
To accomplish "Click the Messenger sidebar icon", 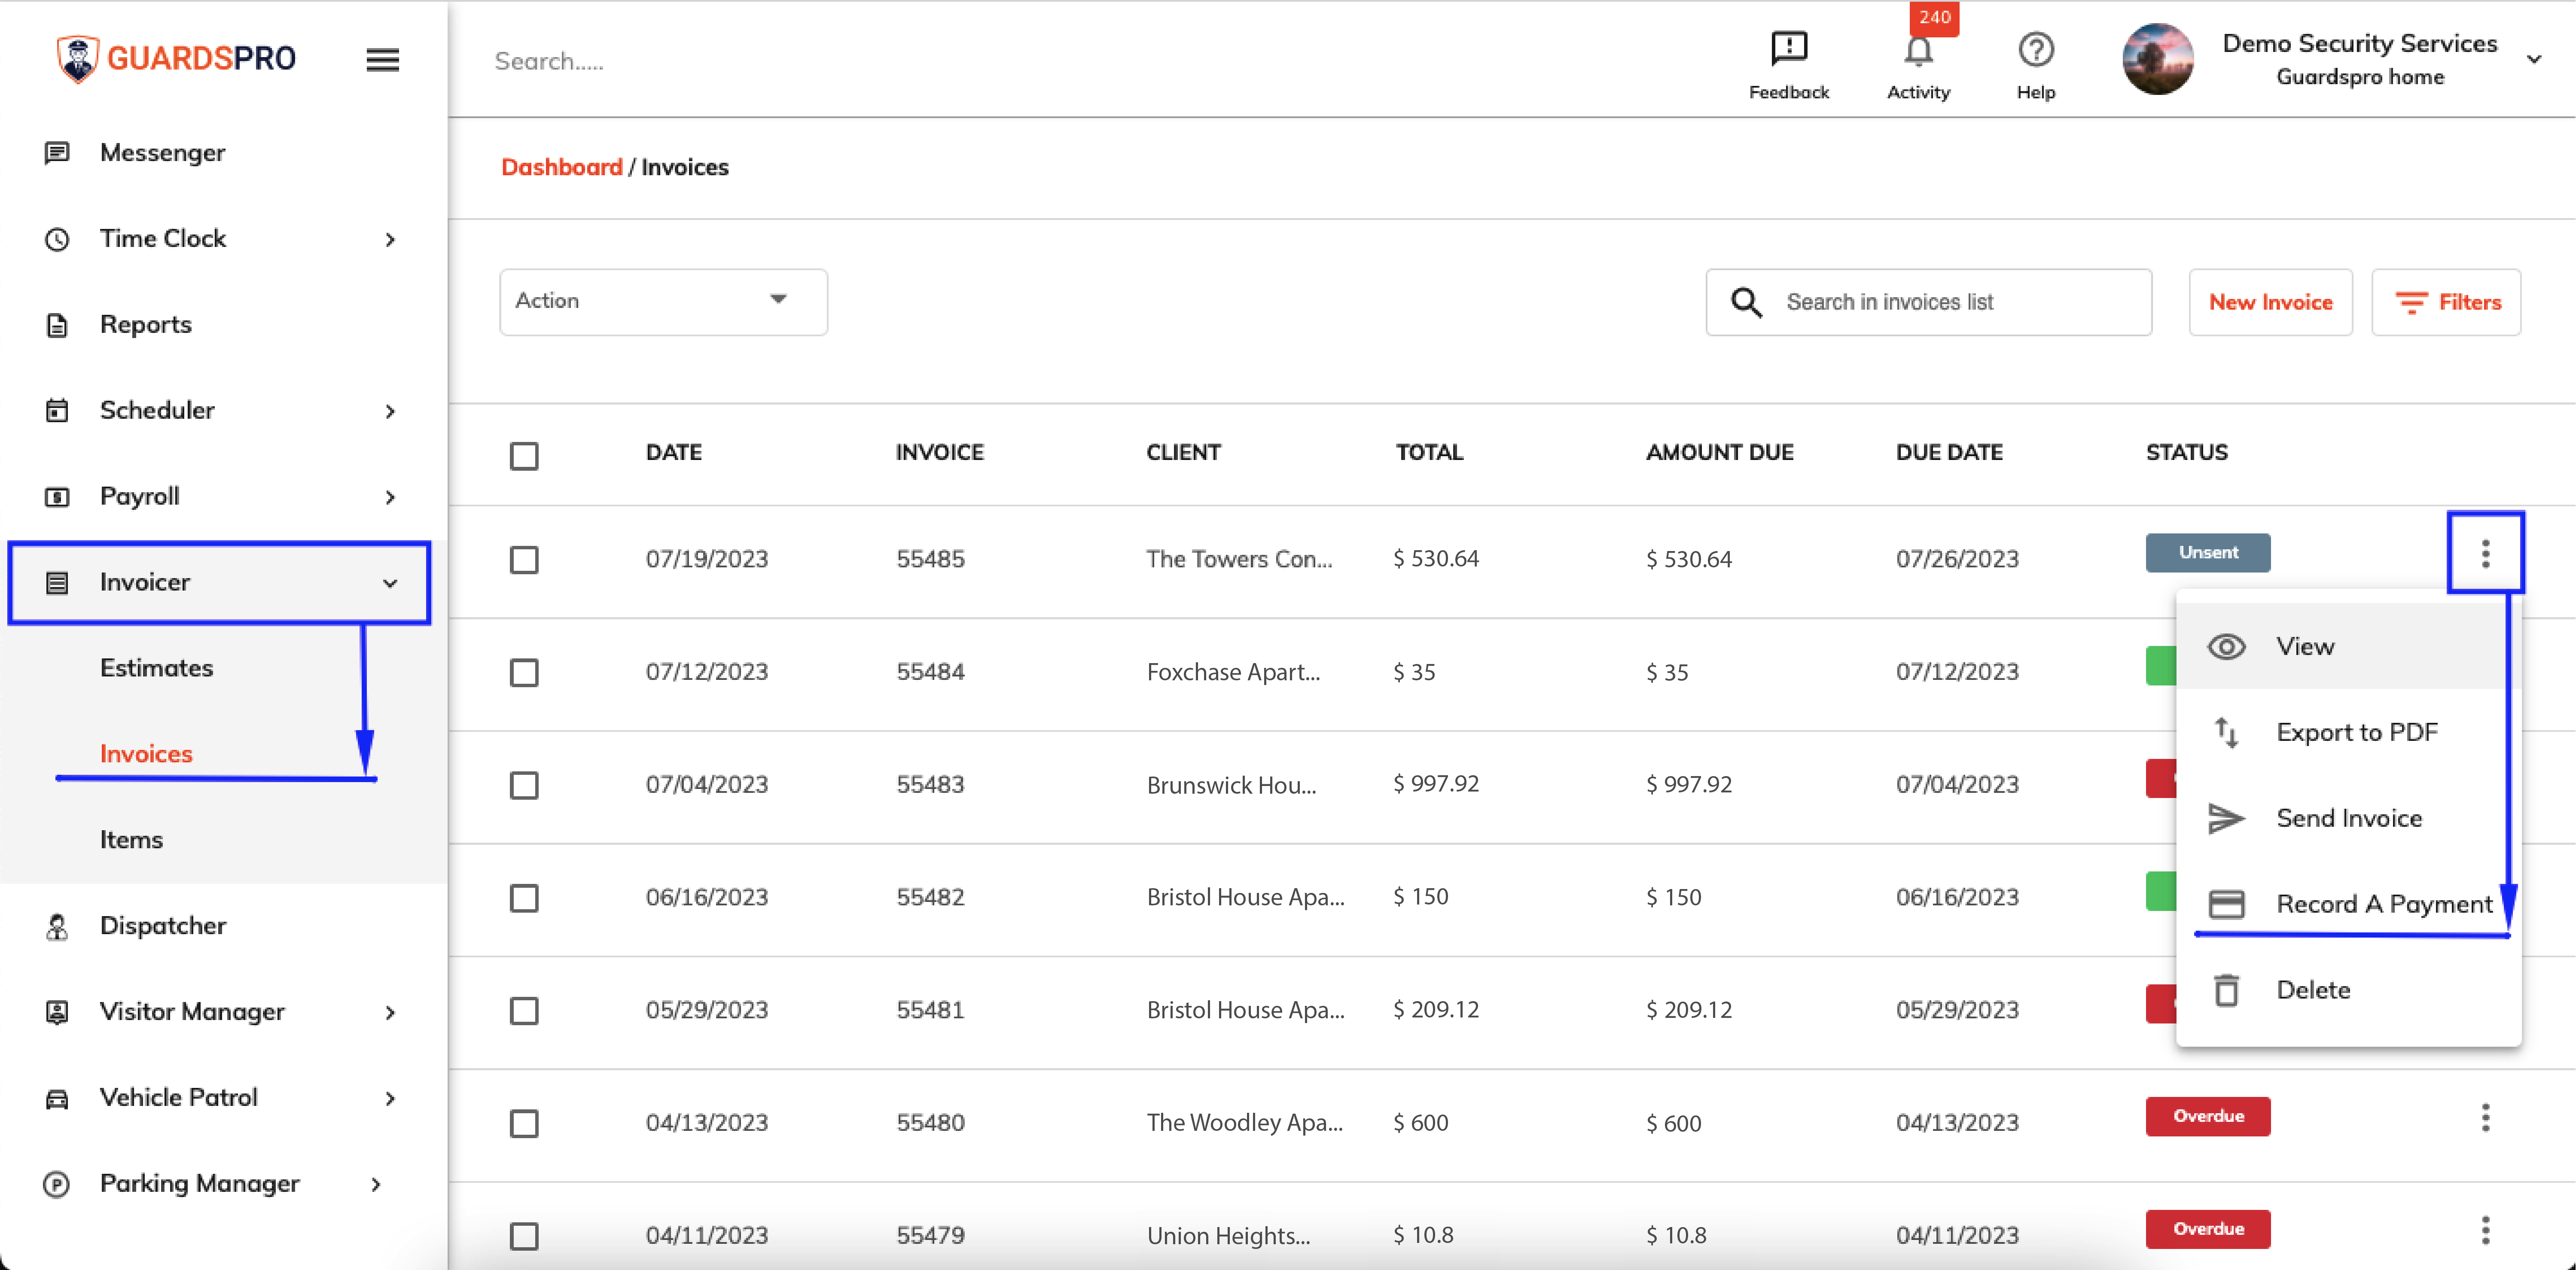I will pyautogui.click(x=57, y=153).
